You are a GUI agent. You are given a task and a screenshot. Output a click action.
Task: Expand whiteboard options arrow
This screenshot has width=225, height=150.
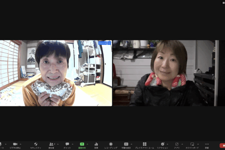[x=198, y=144]
